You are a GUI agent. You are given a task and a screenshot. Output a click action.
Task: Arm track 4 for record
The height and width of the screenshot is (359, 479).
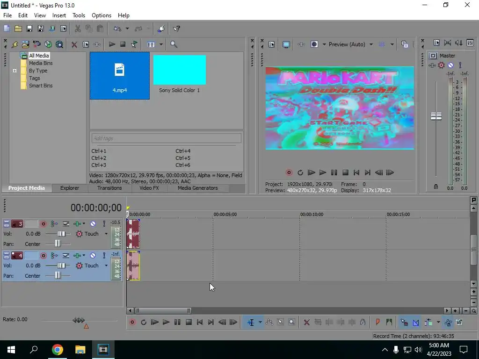(44, 256)
